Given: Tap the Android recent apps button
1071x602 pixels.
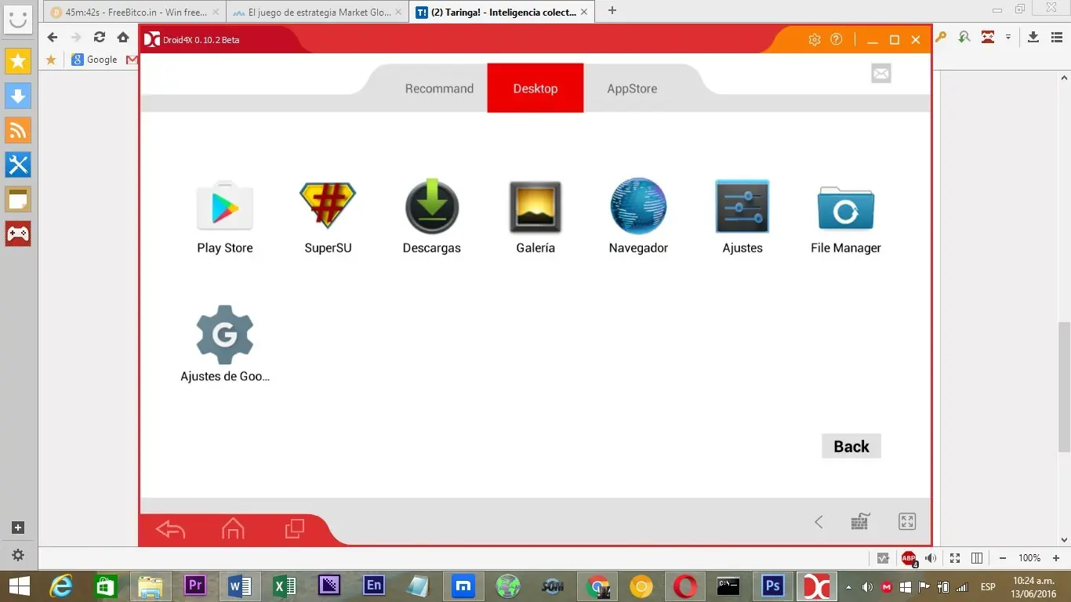Looking at the screenshot, I should click(x=295, y=529).
